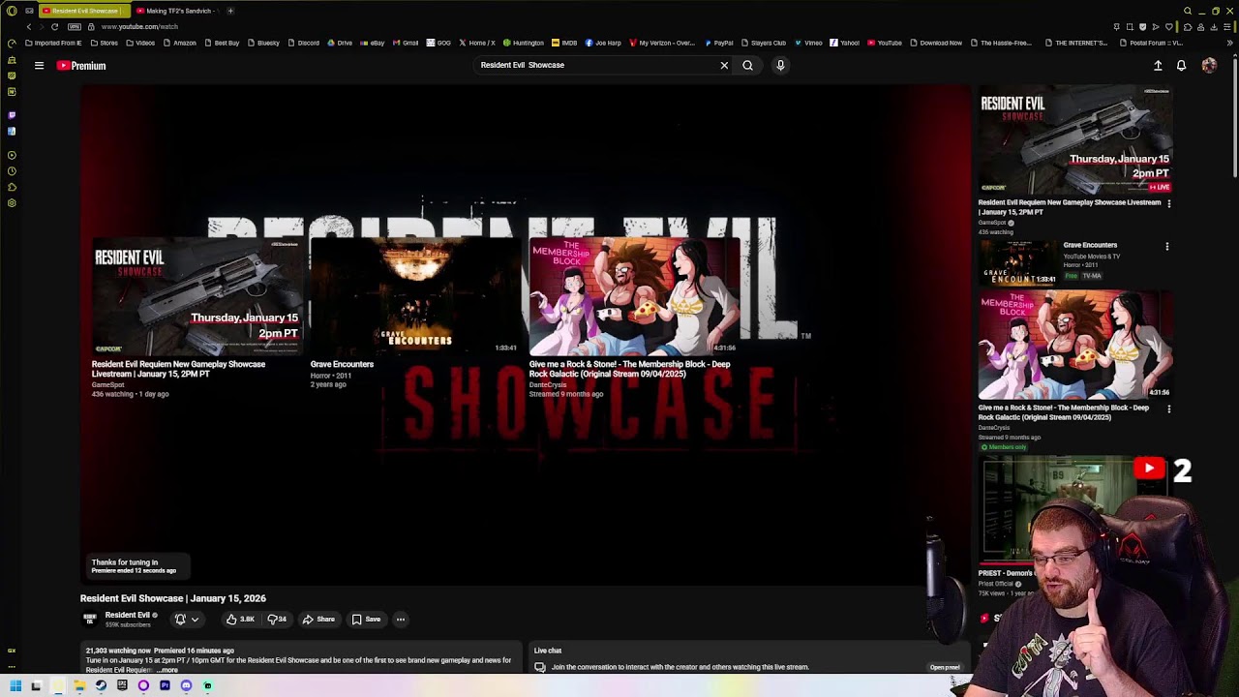The image size is (1239, 697).
Task: Open the Live chat panel via the Open panel button
Action: click(945, 667)
